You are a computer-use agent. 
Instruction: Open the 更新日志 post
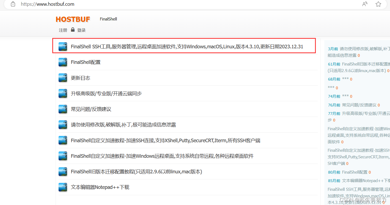(80, 78)
